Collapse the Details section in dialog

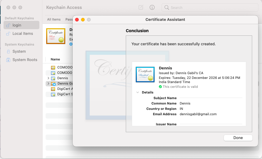[x=137, y=92]
